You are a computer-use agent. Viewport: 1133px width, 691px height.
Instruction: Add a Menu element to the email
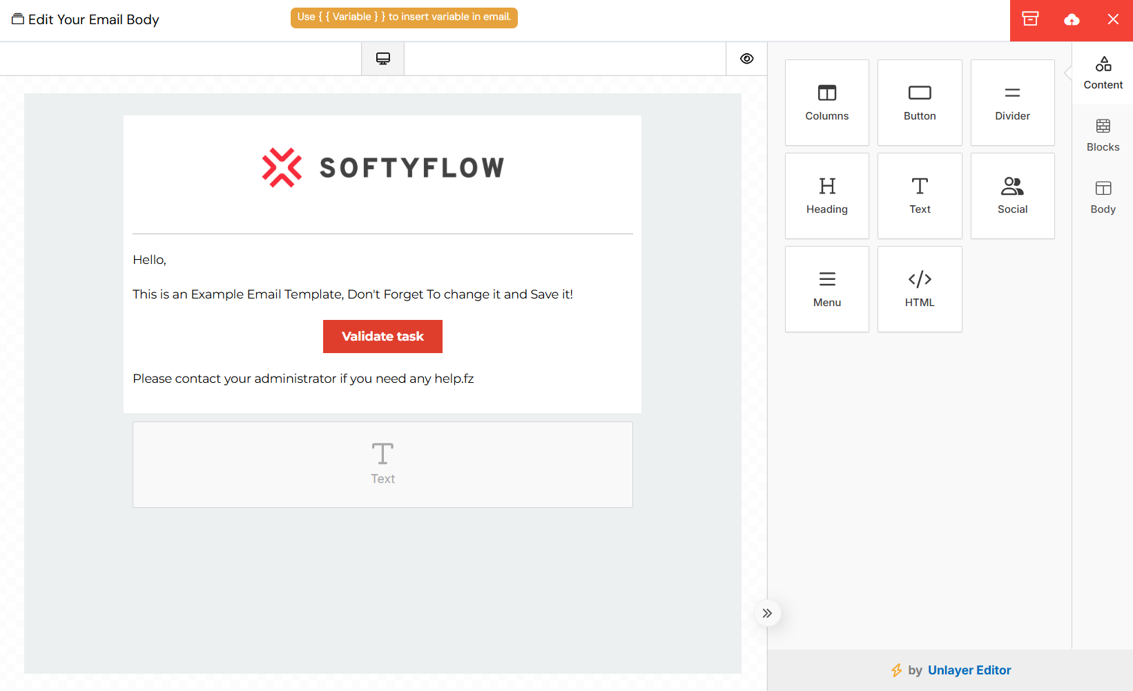(826, 289)
